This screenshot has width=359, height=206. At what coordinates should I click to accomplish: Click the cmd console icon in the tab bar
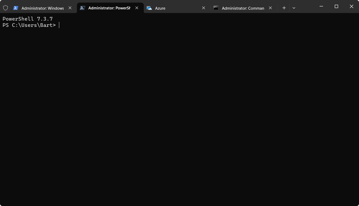(x=216, y=8)
